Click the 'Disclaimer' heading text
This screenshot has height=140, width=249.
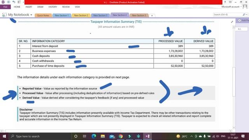[x=26, y=110]
